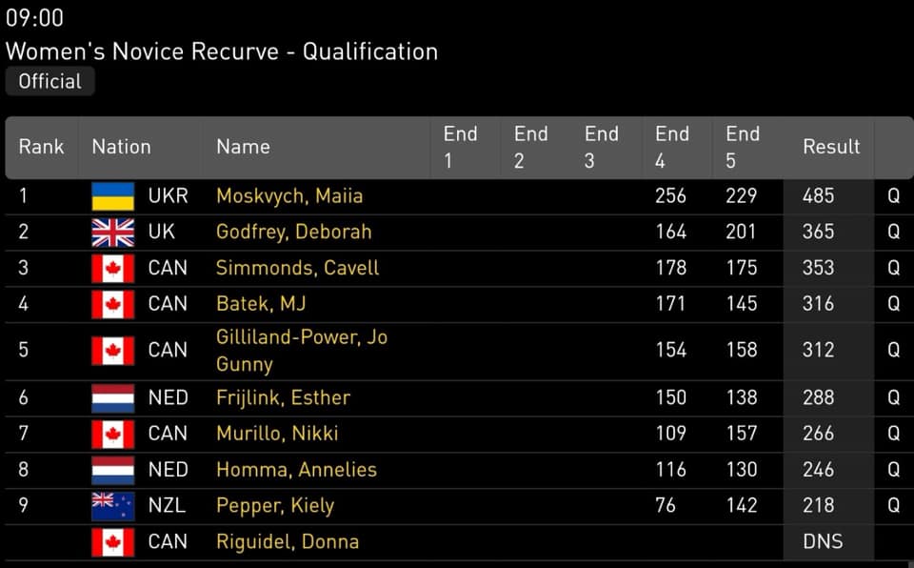Select the End 4 column header

[x=672, y=147]
